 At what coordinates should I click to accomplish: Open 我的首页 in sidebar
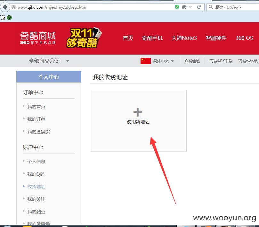point(36,107)
